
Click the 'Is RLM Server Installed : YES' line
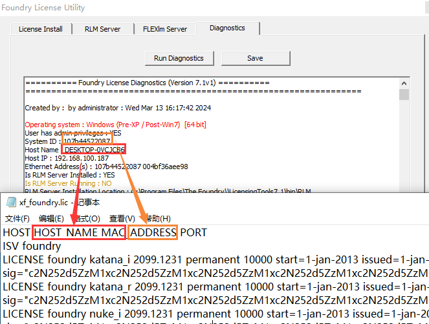coord(70,175)
